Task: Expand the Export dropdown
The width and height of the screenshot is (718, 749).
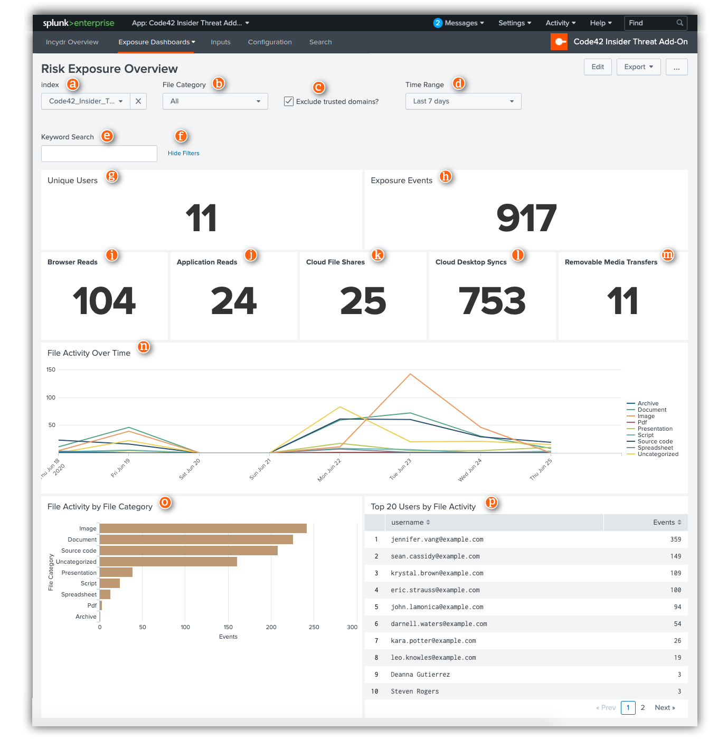Action: coord(638,67)
